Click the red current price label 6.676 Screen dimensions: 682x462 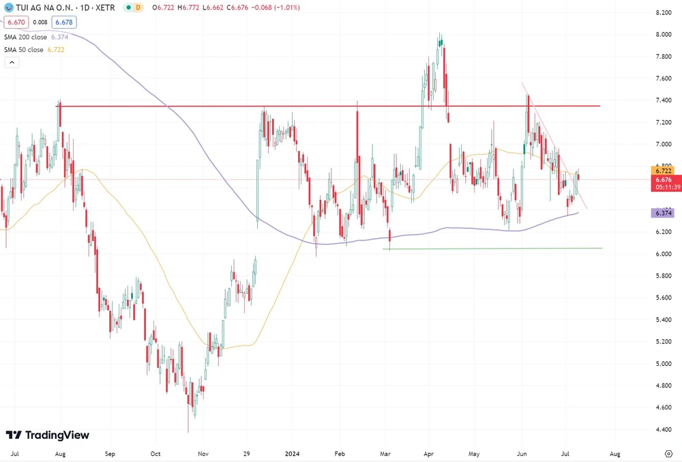tap(661, 180)
